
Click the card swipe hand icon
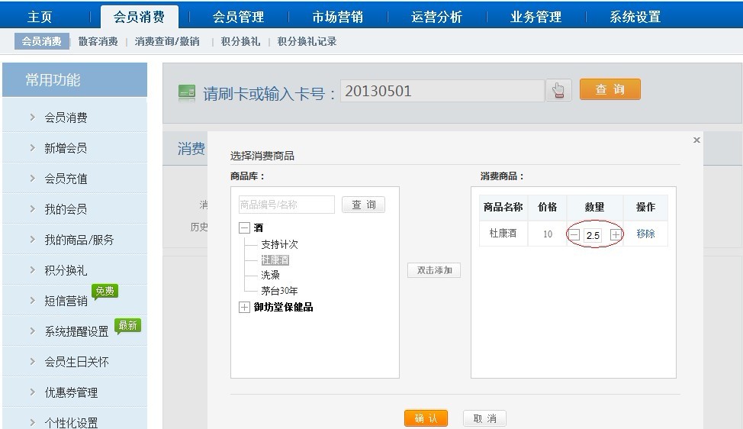click(559, 91)
